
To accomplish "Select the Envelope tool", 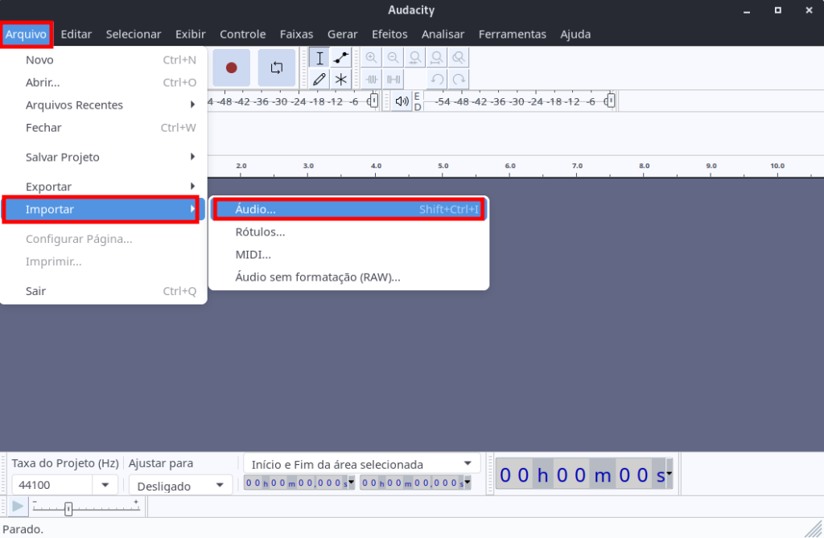I will pos(341,58).
